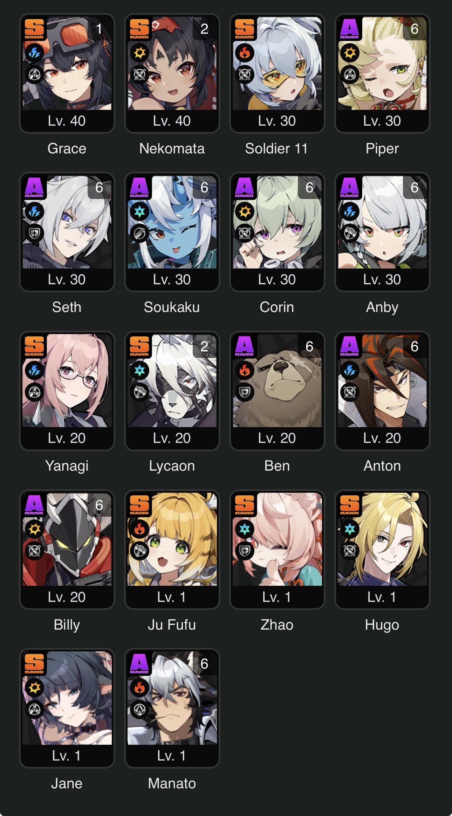The image size is (452, 816).
Task: Open Yanagi's character card
Action: coord(67,391)
